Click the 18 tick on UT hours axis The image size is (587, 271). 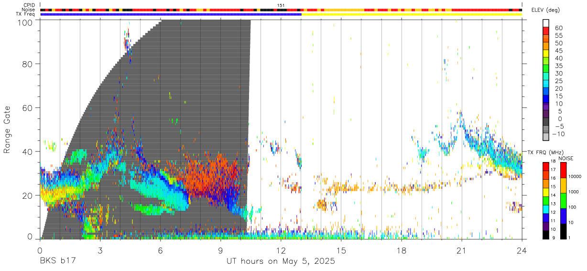tap(402, 250)
